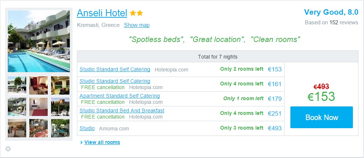Click the €161 price for Studio Standard

pos(274,84)
